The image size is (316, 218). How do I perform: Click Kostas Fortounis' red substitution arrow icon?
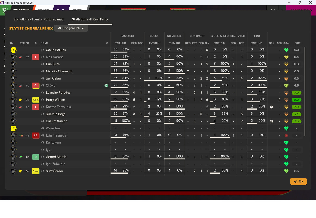(36, 107)
